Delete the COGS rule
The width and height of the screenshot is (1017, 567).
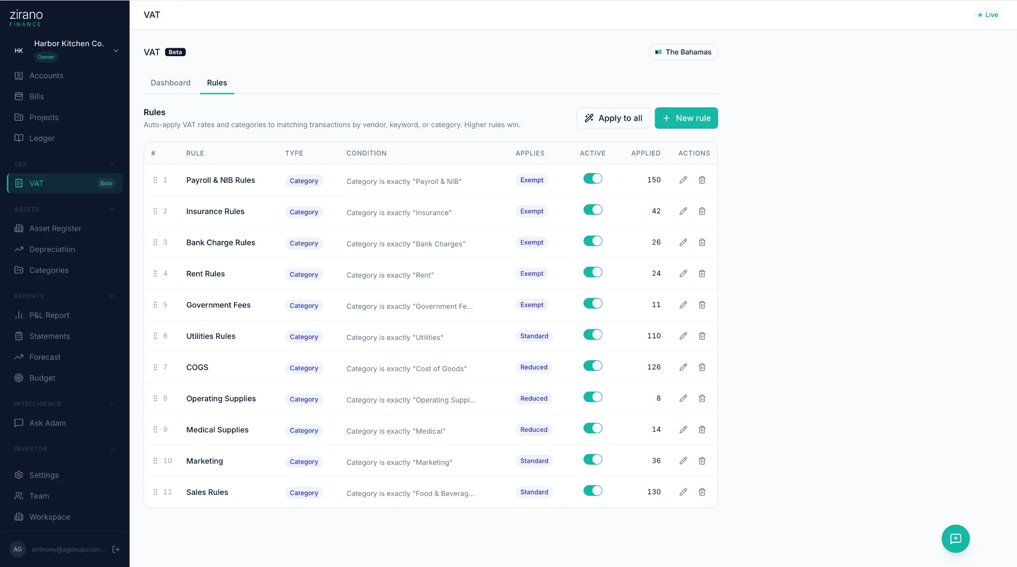[x=702, y=367]
